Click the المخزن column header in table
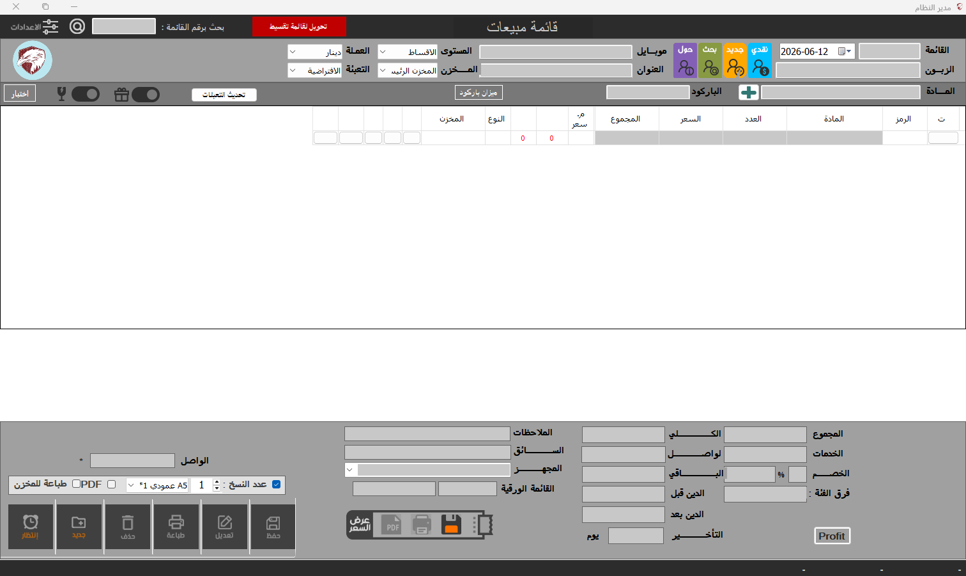Image resolution: width=966 pixels, height=576 pixels. [452, 119]
